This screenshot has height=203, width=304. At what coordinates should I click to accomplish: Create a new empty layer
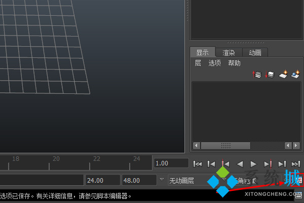click(283, 75)
